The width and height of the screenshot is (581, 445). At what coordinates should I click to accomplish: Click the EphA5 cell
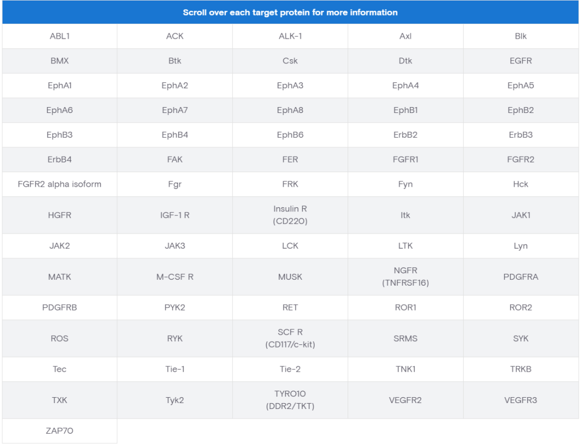tap(521, 86)
